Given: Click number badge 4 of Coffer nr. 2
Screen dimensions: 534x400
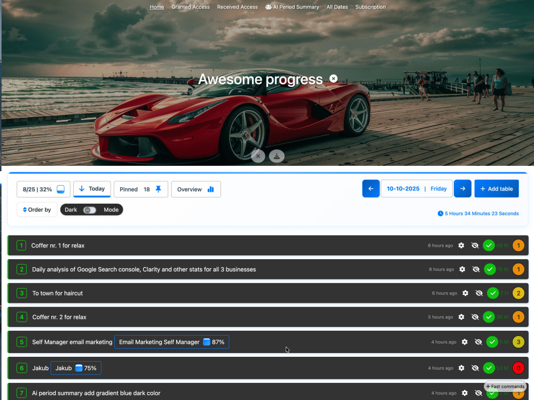Looking at the screenshot, I should (21, 317).
